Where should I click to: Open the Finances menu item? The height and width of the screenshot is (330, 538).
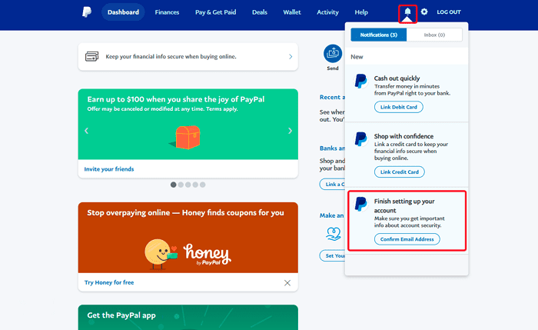click(167, 12)
